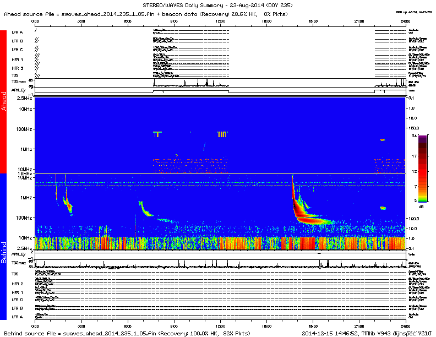Select the LFR C label in Ahead panel

(17, 50)
